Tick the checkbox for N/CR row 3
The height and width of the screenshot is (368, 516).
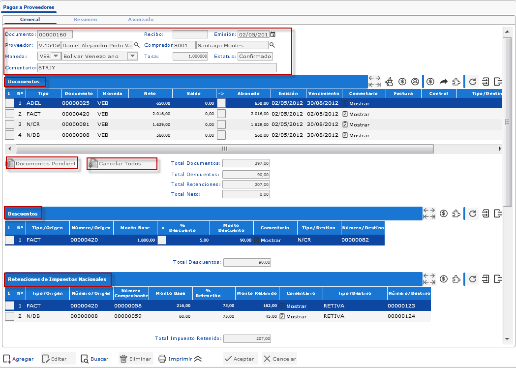click(9, 124)
